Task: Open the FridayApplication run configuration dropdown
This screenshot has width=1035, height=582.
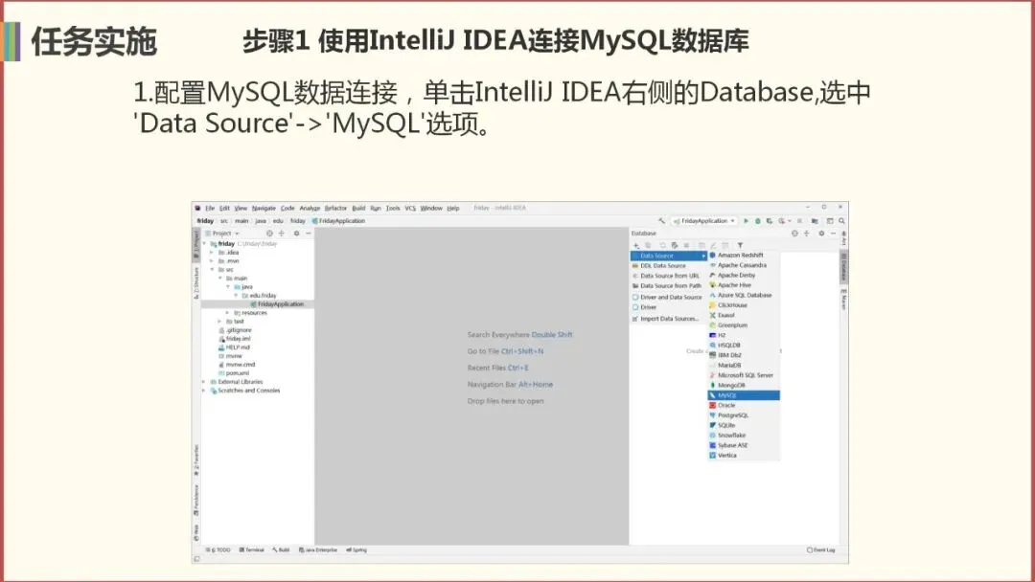Action: click(703, 221)
